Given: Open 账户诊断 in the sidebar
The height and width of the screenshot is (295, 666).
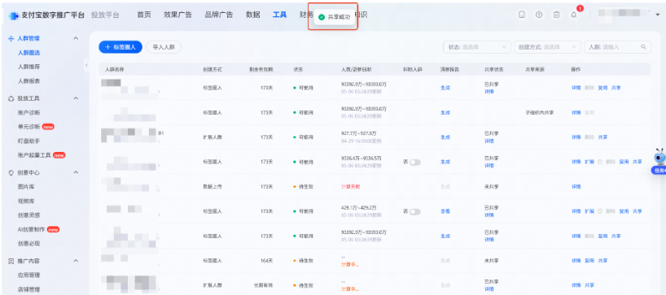Looking at the screenshot, I should coord(28,113).
